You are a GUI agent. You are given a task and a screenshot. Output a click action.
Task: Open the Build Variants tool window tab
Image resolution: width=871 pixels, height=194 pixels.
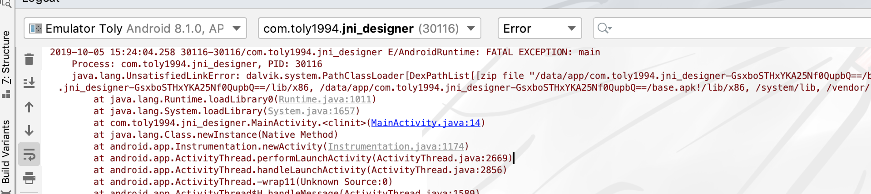pos(6,152)
